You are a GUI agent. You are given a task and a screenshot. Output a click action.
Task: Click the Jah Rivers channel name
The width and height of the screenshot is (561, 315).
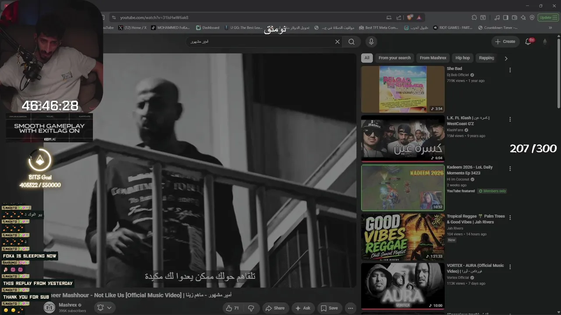point(455,228)
